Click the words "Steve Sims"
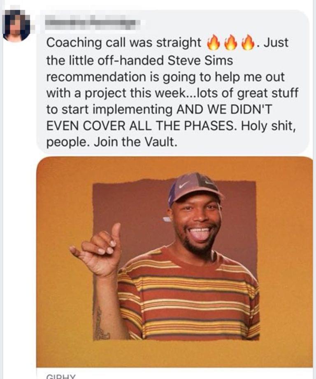This screenshot has width=316, height=379. [x=200, y=61]
